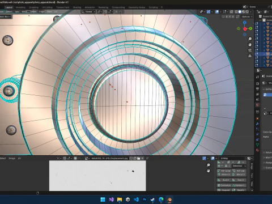The width and height of the screenshot is (272, 204).
Task: Open File Explorer from the taskbar
Action: [x=120, y=199]
